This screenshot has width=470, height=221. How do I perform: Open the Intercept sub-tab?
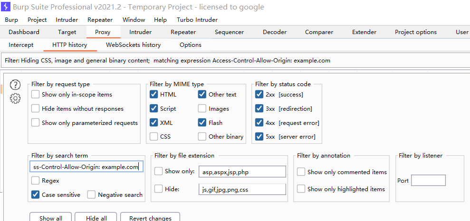[21, 45]
